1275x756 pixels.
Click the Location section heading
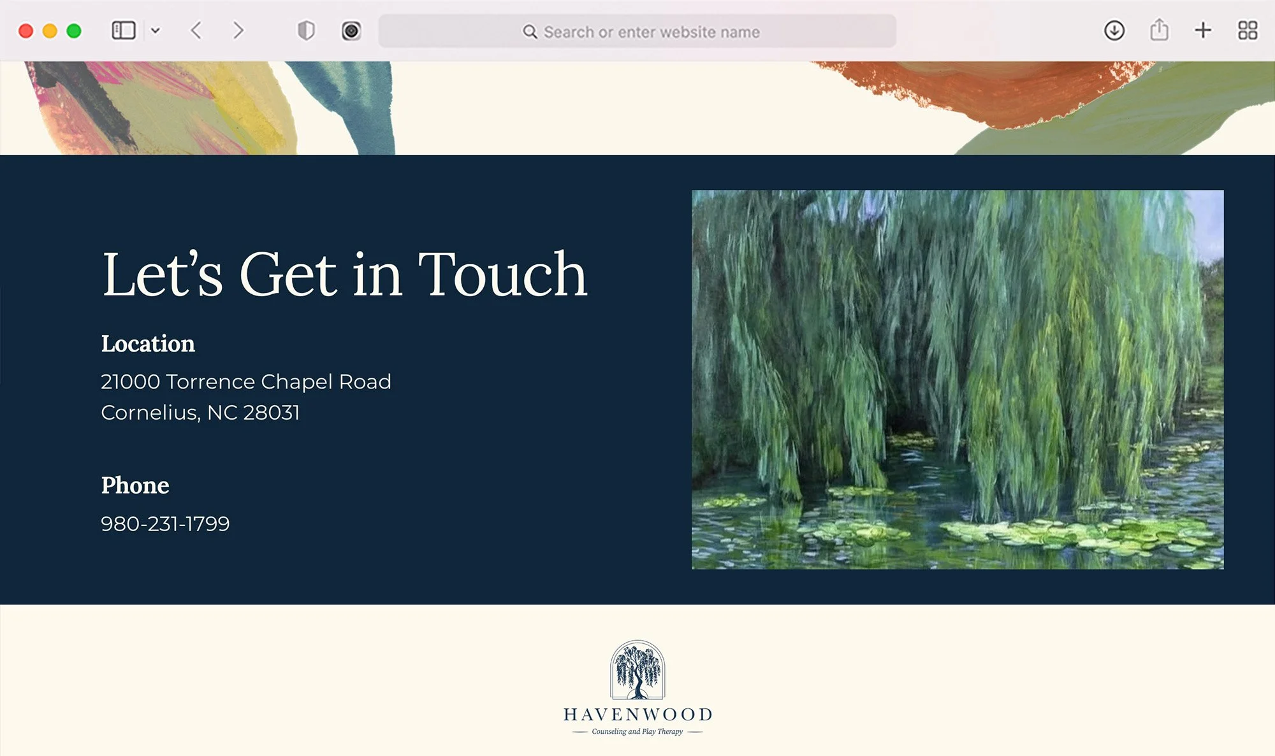(147, 345)
